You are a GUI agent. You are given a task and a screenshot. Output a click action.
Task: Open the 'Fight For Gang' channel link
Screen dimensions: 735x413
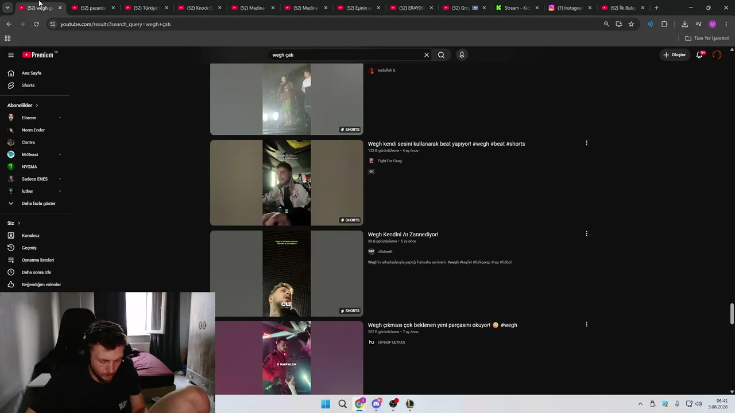[389, 161]
